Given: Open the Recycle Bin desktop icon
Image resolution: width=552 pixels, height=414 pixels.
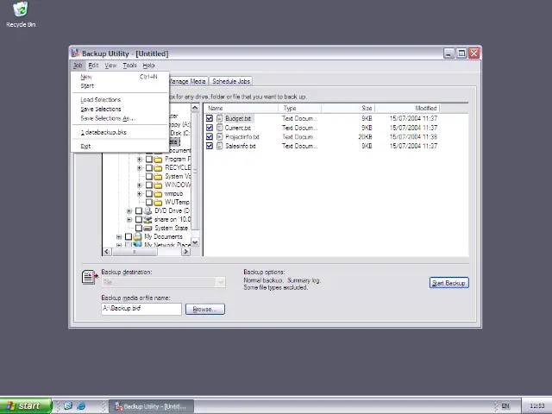Looking at the screenshot, I should pyautogui.click(x=21, y=14).
